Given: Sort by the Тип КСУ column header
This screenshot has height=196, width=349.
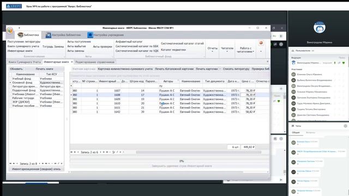Looking at the screenshot, I should (51, 74).
